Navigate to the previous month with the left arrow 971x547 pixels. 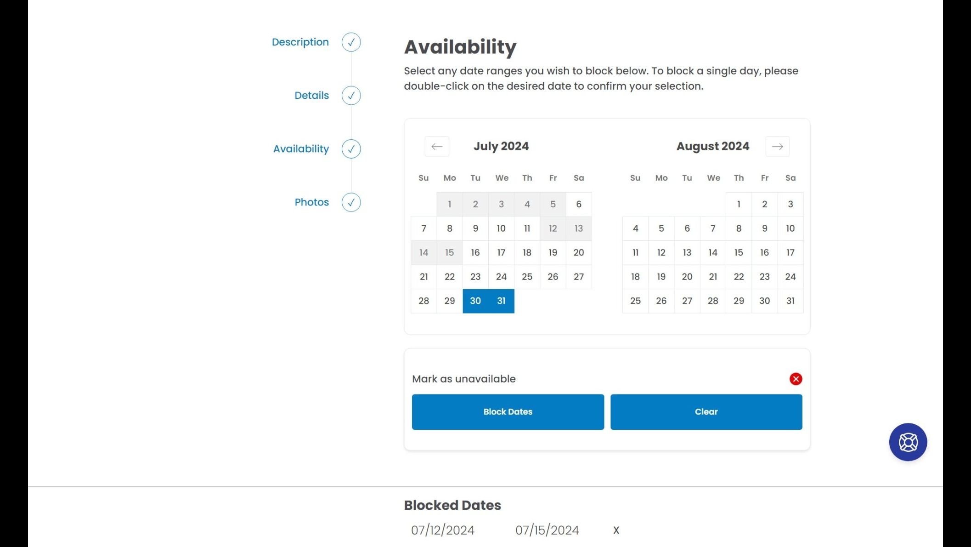click(x=436, y=146)
